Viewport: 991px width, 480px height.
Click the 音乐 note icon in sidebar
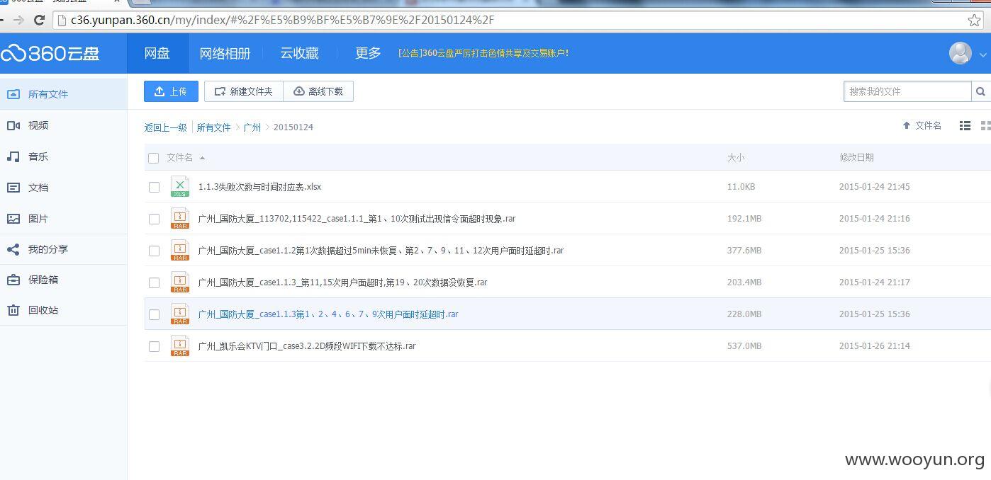[13, 156]
